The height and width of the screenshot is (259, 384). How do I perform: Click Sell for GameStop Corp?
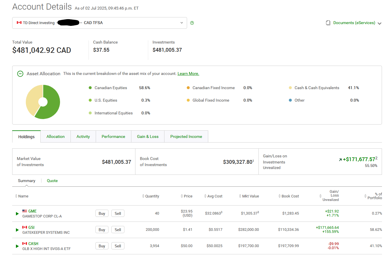[118, 213]
